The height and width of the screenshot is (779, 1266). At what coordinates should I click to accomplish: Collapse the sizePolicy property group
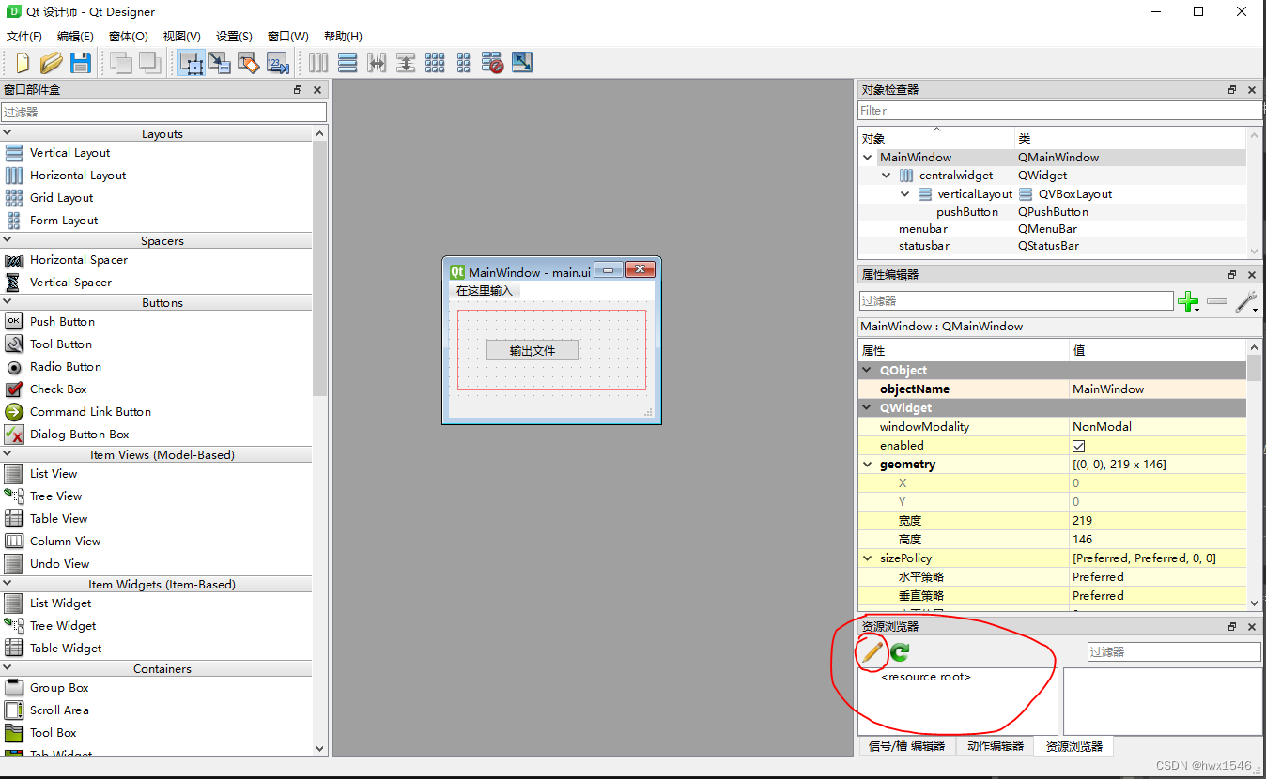coord(867,558)
